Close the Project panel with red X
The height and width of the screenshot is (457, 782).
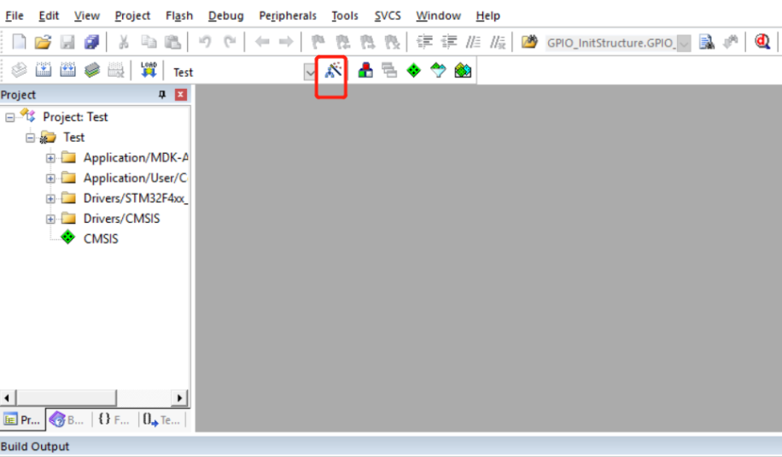(180, 94)
